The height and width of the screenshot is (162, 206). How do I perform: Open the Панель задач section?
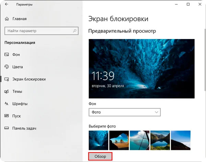click(24, 128)
